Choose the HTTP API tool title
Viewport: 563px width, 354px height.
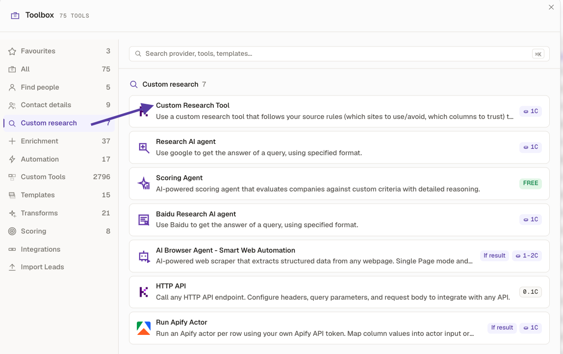point(171,286)
